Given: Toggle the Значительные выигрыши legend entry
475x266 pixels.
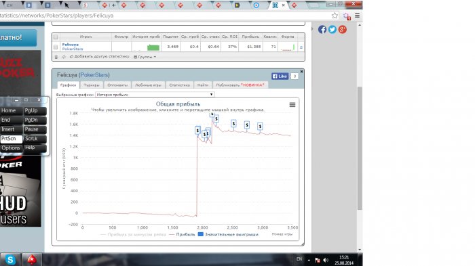Looking at the screenshot, I should tap(228, 234).
